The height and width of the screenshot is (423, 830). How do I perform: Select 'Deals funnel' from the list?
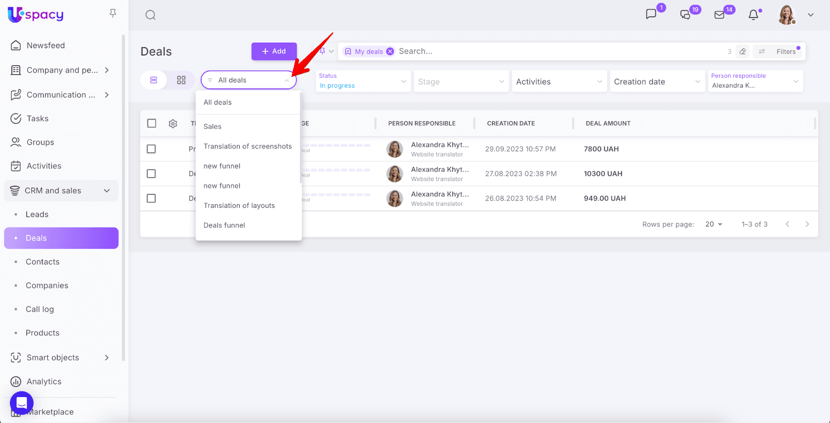[224, 225]
